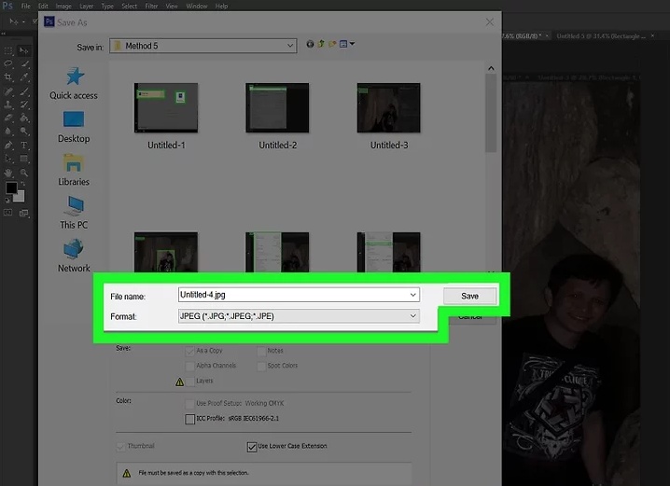Screen dimensions: 670x486
Task: Select the Zoom tool
Action: [24, 173]
